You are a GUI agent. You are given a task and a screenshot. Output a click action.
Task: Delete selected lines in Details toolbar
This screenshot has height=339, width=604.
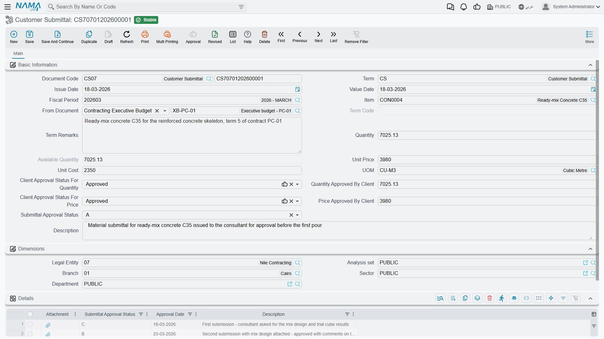tap(489, 298)
